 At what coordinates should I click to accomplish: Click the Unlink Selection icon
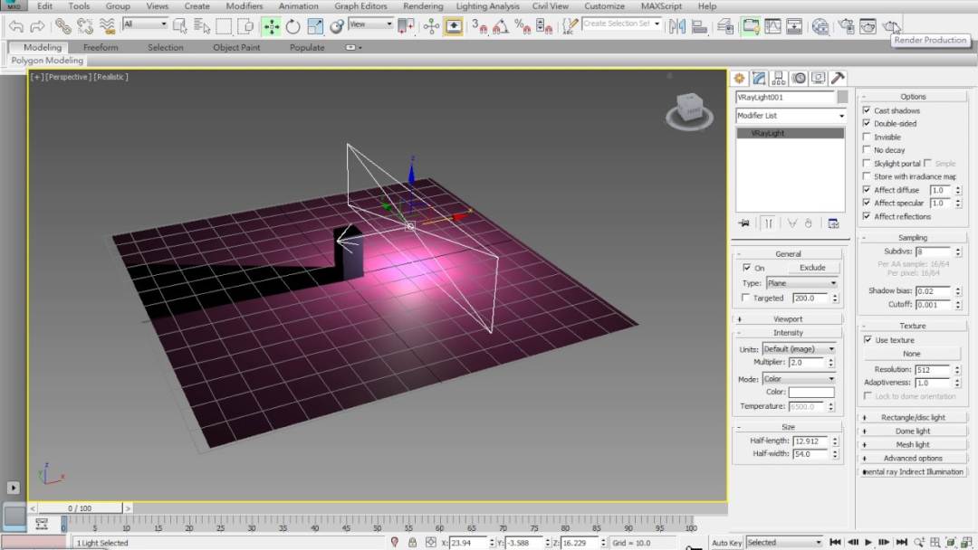coord(85,26)
